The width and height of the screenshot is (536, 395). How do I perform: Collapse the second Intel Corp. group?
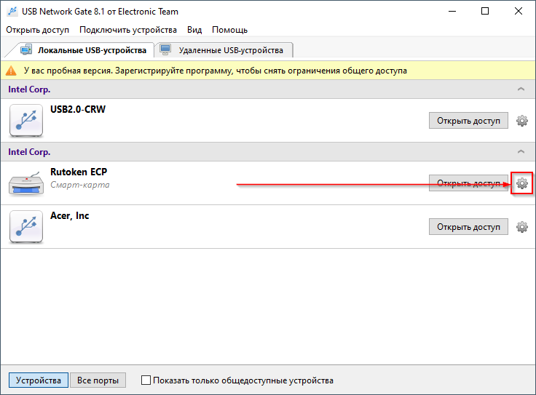pyautogui.click(x=521, y=151)
